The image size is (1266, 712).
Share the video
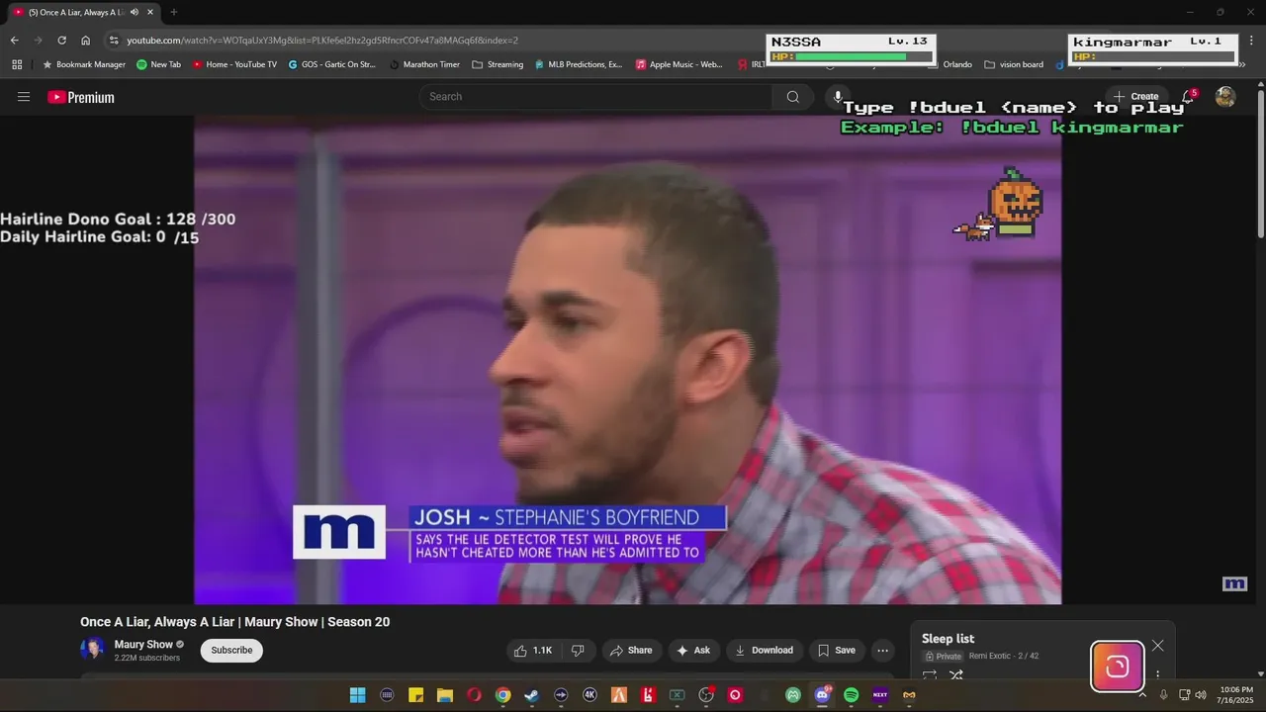pyautogui.click(x=631, y=650)
